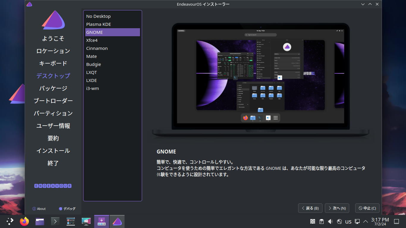Click the GNOME heading text
The height and width of the screenshot is (228, 406).
166,152
